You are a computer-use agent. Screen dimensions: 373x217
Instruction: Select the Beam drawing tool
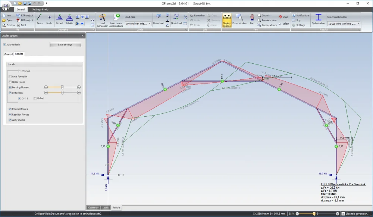click(40, 19)
